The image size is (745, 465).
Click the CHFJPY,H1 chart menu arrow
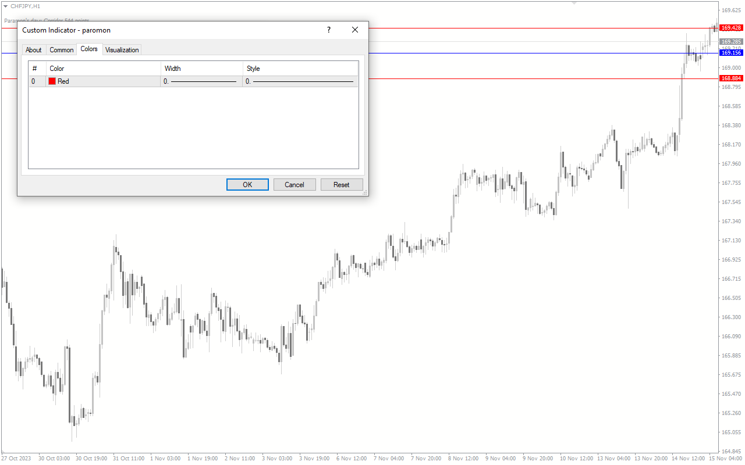click(x=5, y=6)
